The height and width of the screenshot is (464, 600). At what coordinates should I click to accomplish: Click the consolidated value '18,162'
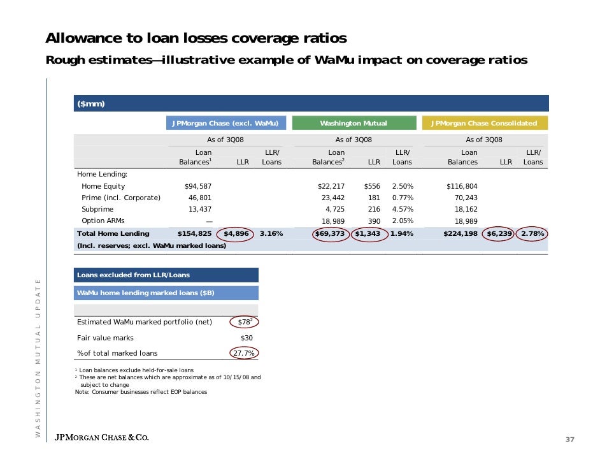(466, 209)
